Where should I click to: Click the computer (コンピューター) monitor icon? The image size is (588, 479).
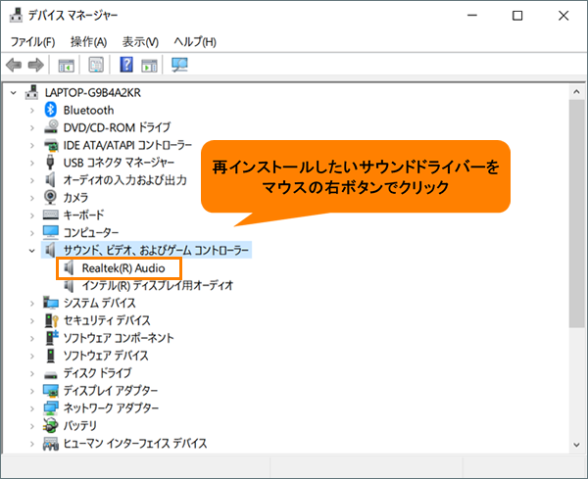tap(51, 232)
